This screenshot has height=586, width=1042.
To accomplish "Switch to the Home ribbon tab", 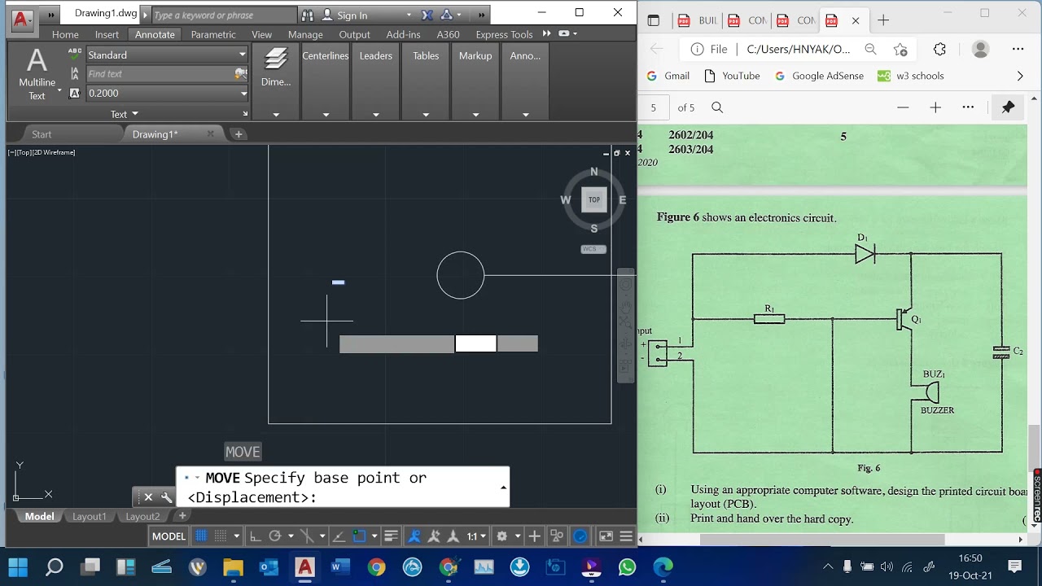I will click(65, 34).
